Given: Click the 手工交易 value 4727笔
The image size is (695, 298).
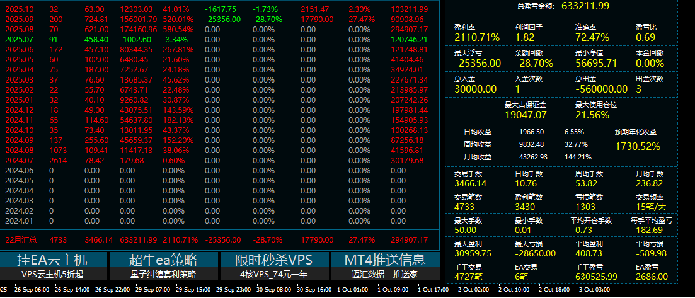Looking at the screenshot, I should (x=468, y=277).
